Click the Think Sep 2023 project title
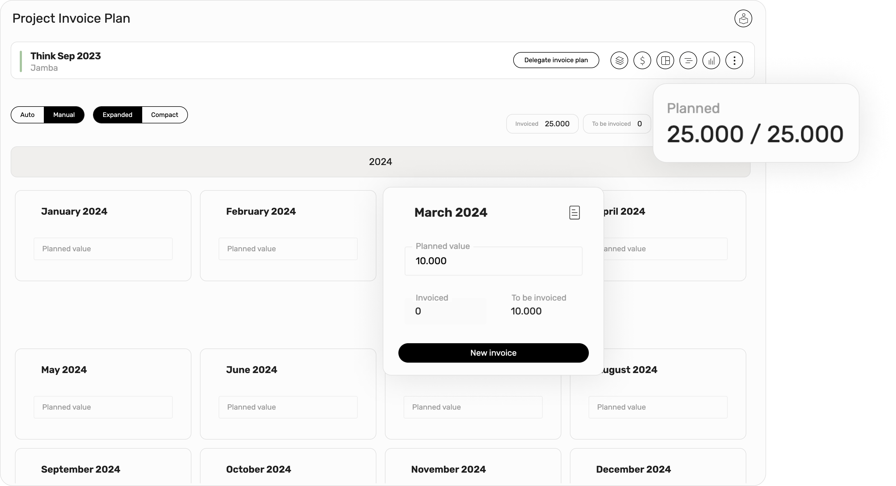The height and width of the screenshot is (486, 896). click(x=65, y=56)
